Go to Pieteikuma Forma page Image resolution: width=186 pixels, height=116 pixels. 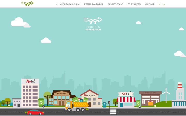tap(94, 4)
